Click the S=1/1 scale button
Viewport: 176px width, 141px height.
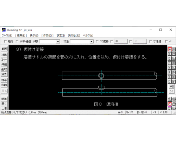pos(130,112)
